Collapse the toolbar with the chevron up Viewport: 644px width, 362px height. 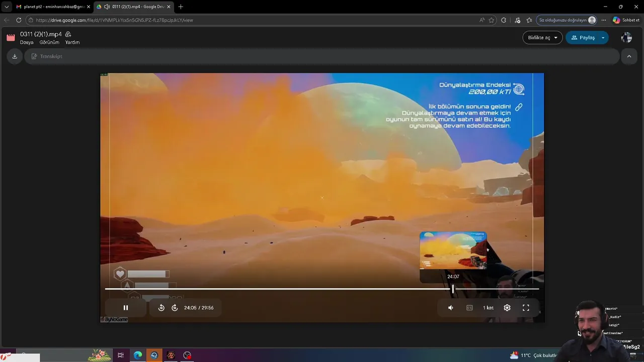(x=629, y=56)
